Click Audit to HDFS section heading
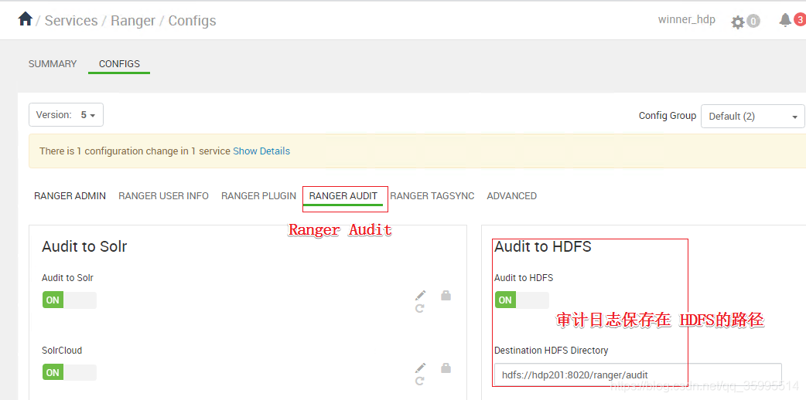The image size is (806, 400). [x=543, y=246]
